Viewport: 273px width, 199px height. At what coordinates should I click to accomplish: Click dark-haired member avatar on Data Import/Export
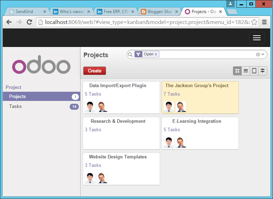(x=90, y=107)
